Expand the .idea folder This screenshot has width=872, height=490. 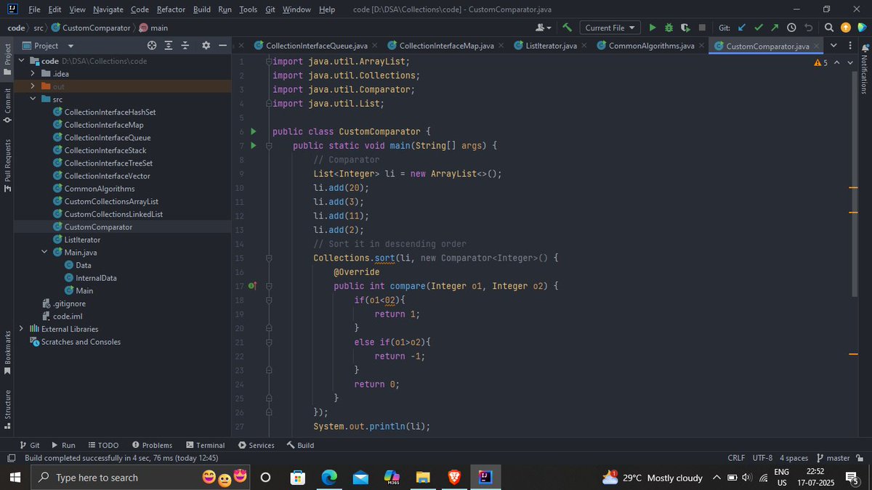[x=33, y=74]
